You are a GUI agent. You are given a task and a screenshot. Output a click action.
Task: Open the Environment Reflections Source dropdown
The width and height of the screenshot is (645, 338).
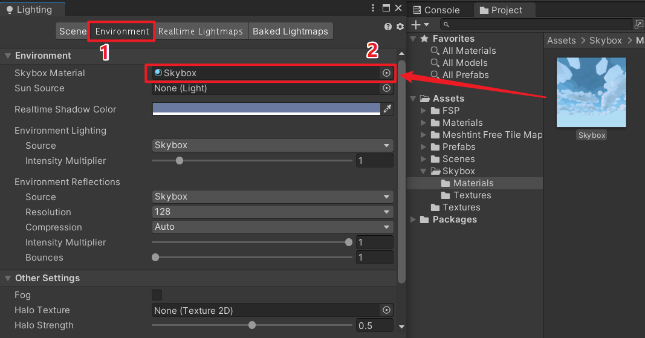(272, 197)
